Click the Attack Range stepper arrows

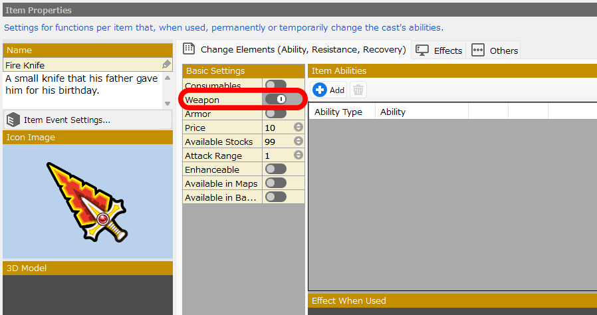tap(298, 156)
